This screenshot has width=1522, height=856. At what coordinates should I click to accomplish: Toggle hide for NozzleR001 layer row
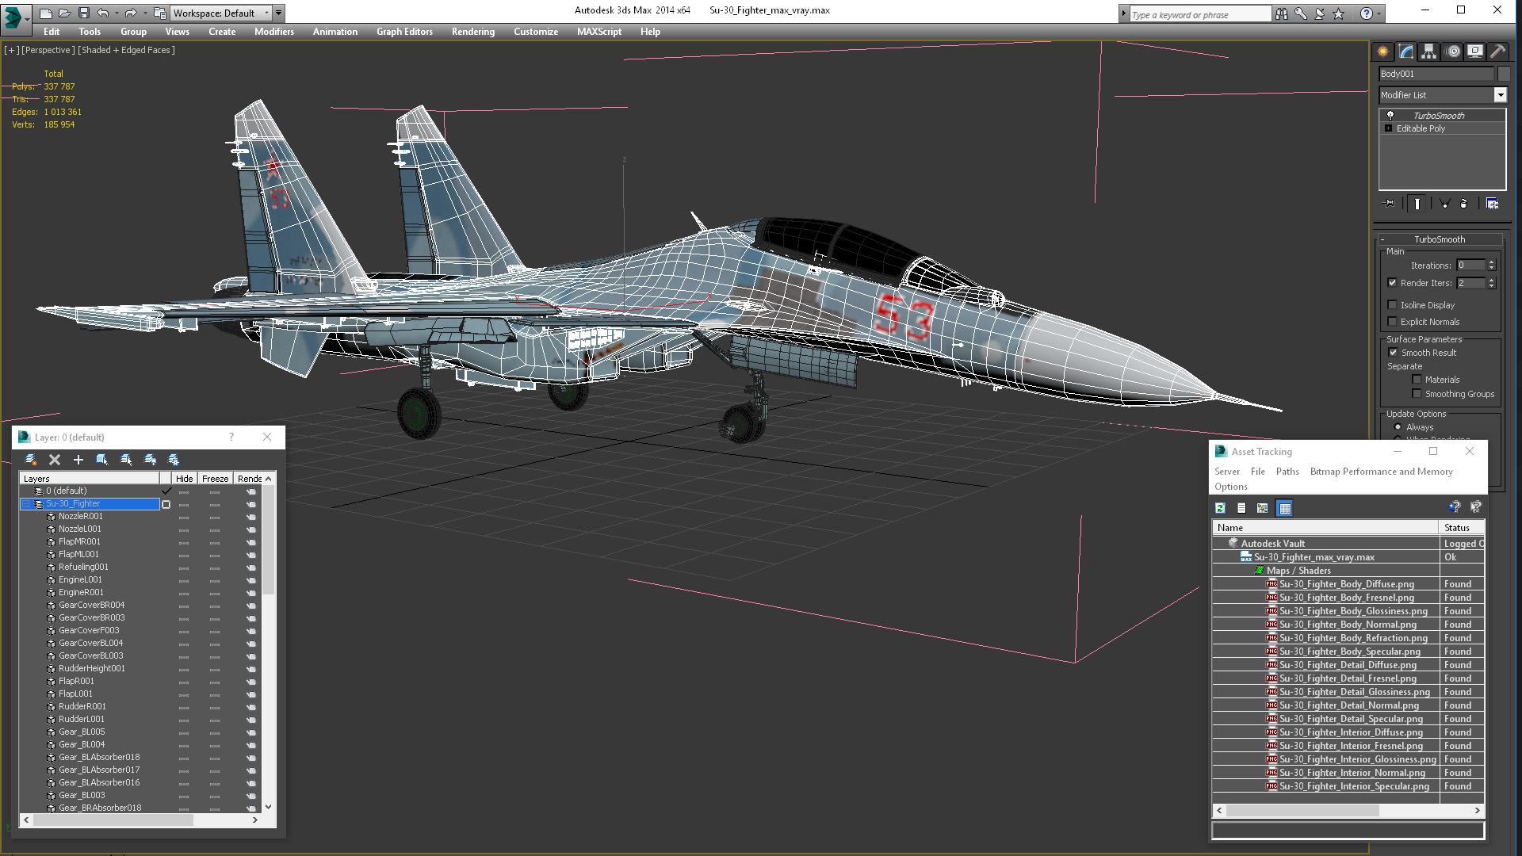(x=184, y=517)
